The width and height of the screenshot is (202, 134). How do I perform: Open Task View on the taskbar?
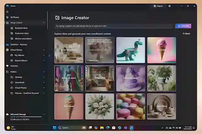click(90, 128)
